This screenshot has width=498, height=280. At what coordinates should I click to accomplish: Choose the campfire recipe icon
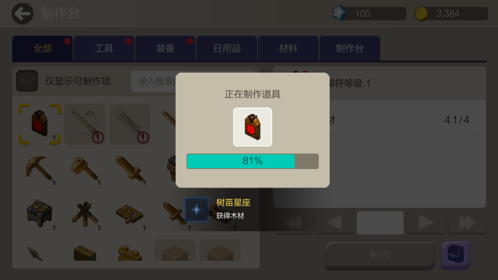85,214
